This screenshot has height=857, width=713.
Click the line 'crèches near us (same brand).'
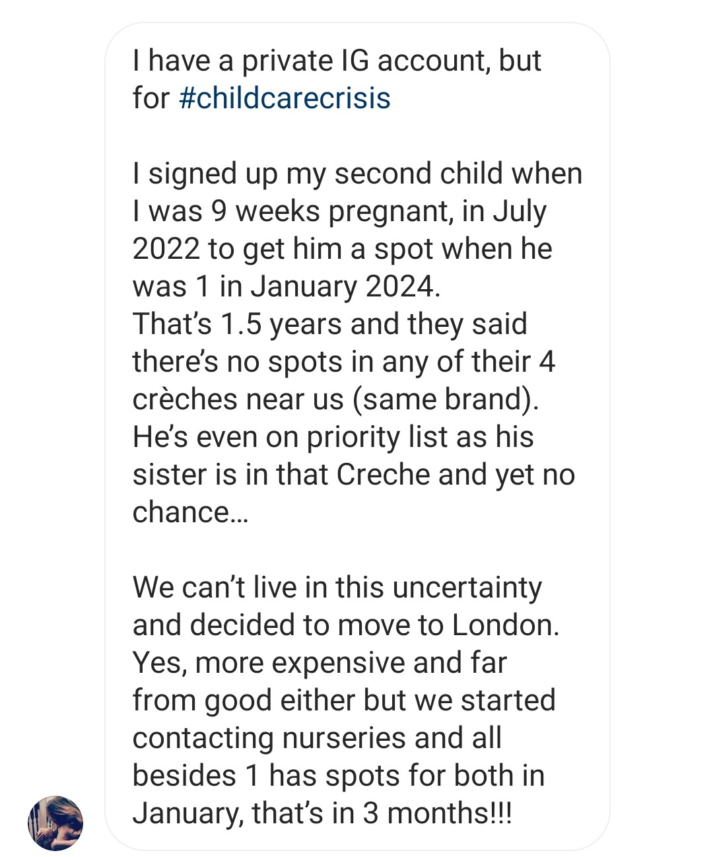(x=336, y=399)
